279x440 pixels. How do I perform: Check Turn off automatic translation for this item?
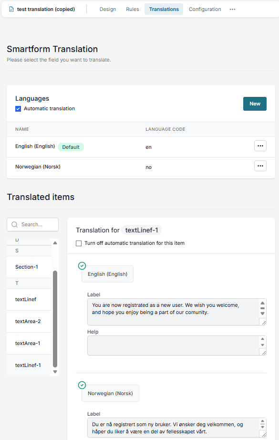click(x=79, y=243)
